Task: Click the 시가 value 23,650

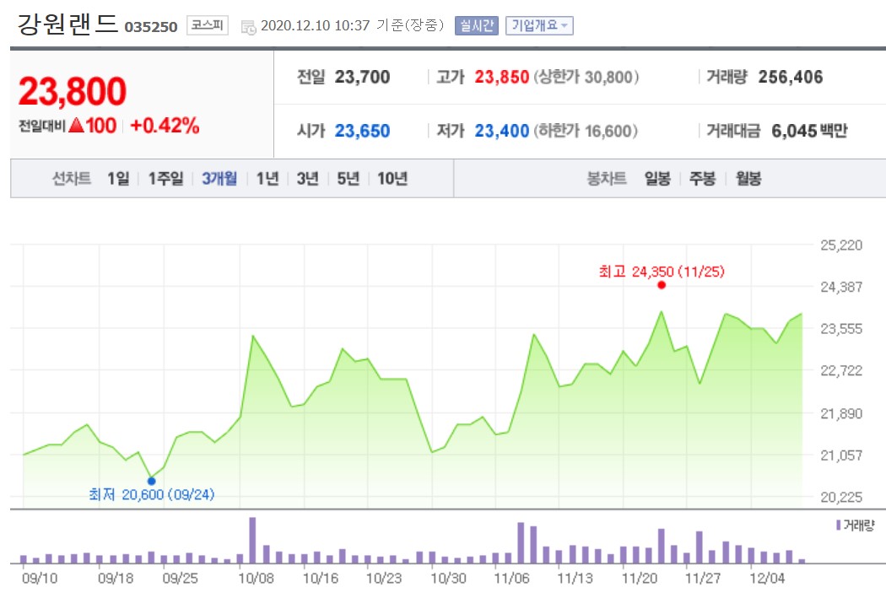Action: pyautogui.click(x=362, y=131)
